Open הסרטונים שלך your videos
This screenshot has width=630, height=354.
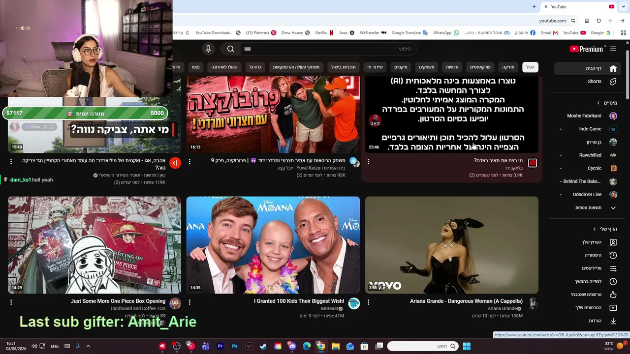pos(589,308)
